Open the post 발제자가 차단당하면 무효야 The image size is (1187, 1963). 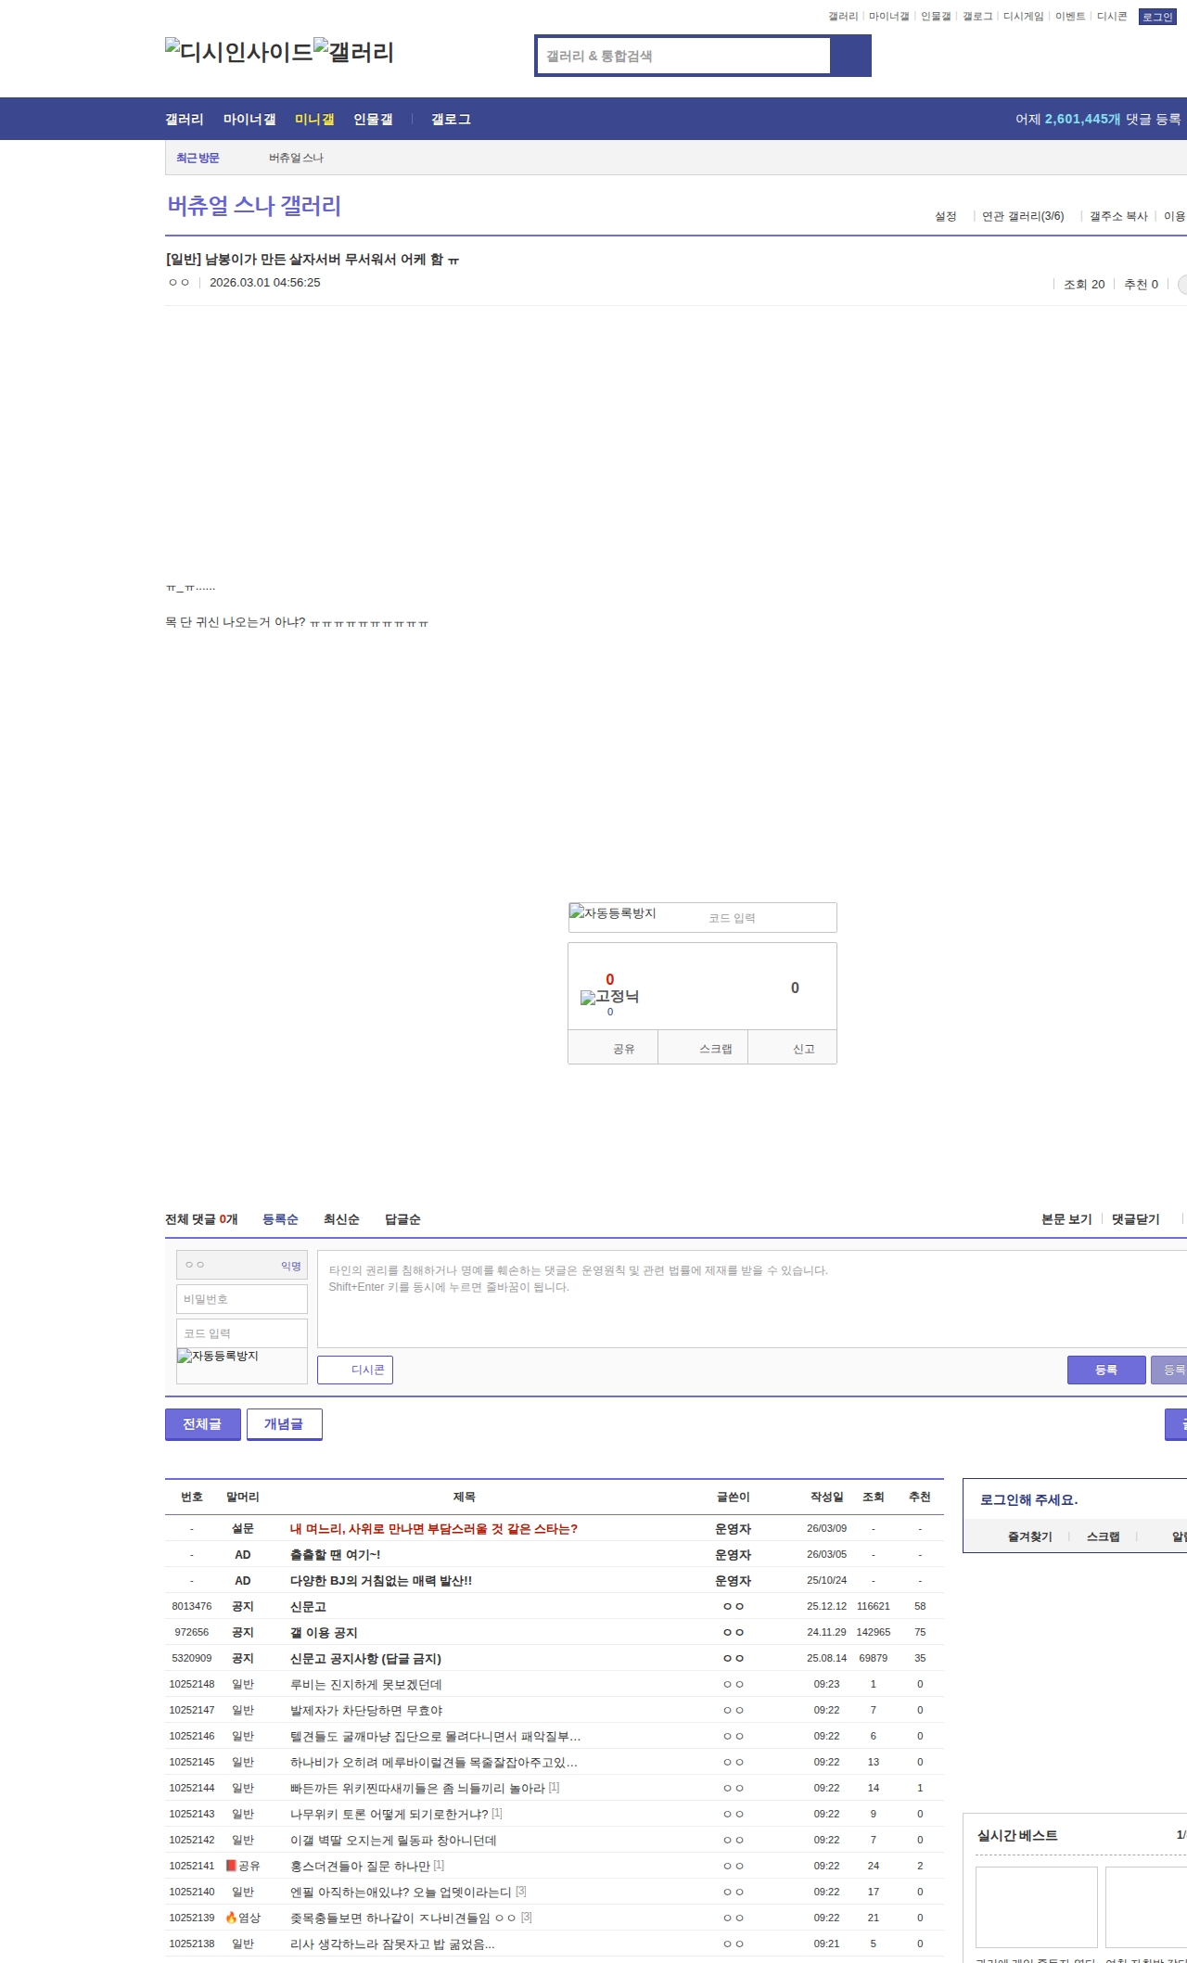coord(366,1711)
